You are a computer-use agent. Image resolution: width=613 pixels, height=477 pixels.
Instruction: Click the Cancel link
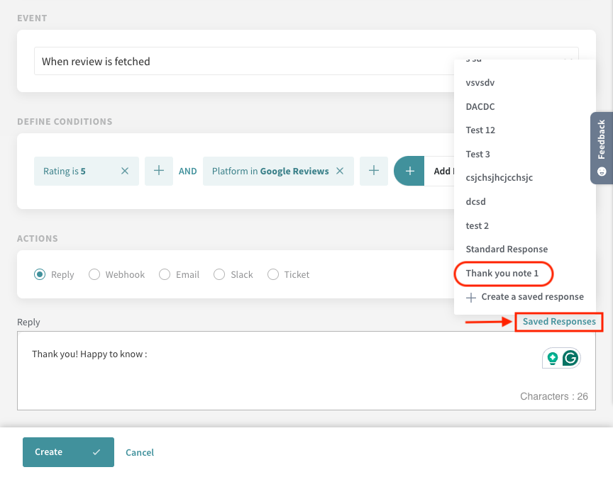coord(140,452)
